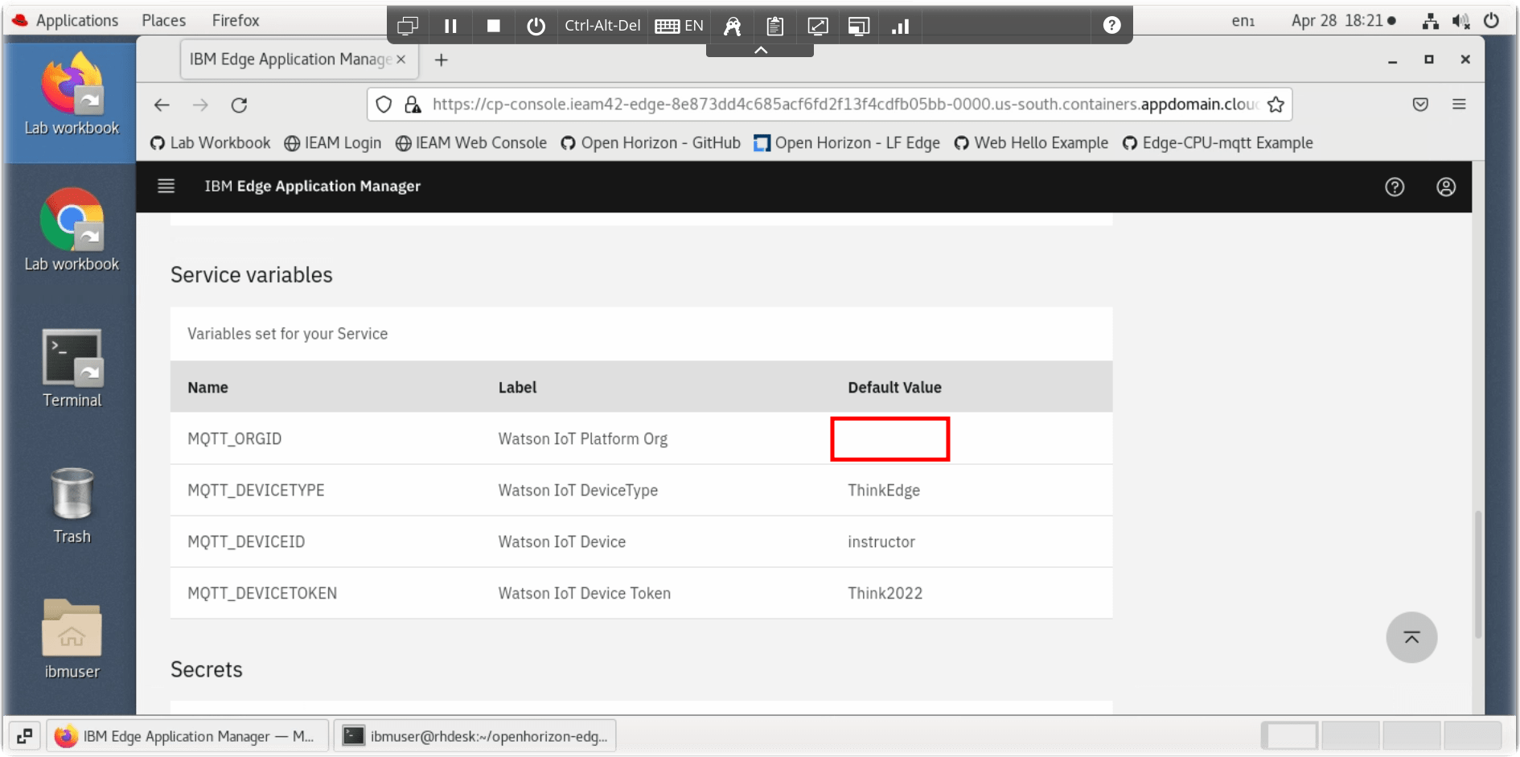This screenshot has height=757, width=1520.
Task: Open the IEAM Login bookmark
Action: coord(333,143)
